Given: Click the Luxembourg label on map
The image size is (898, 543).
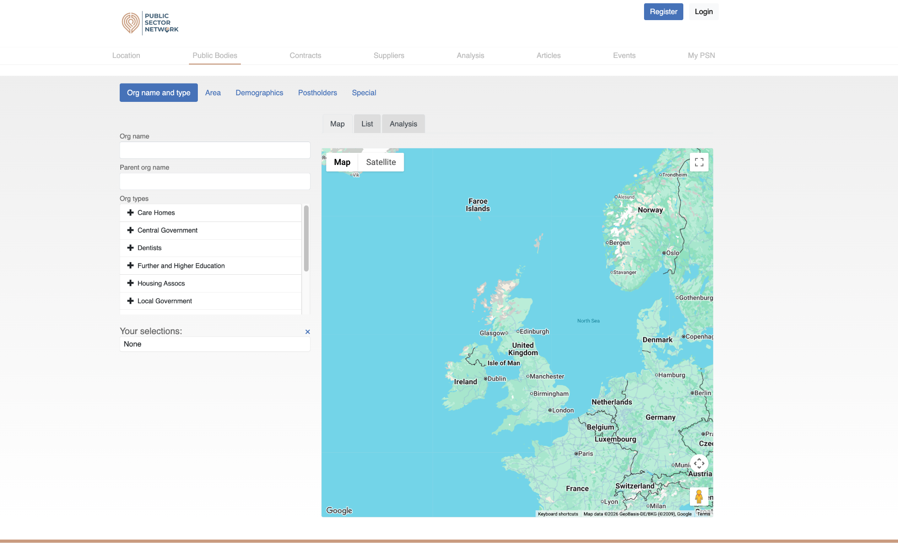Looking at the screenshot, I should pos(615,439).
